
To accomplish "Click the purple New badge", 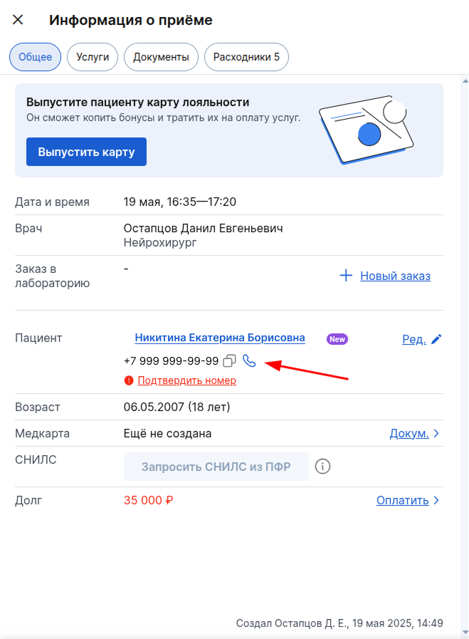I will 337,339.
